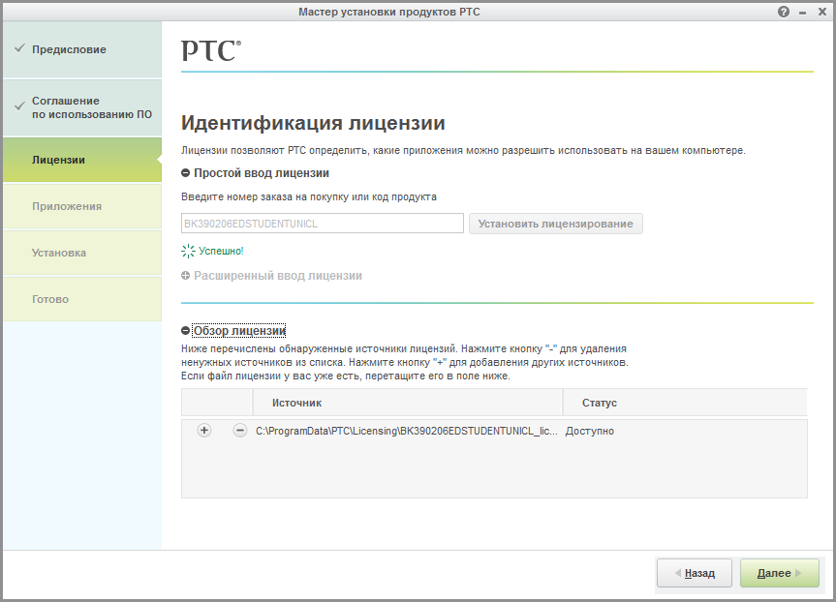Select the C:\ProgramData\PTC\Licensing license path
The height and width of the screenshot is (602, 836).
[x=406, y=431]
